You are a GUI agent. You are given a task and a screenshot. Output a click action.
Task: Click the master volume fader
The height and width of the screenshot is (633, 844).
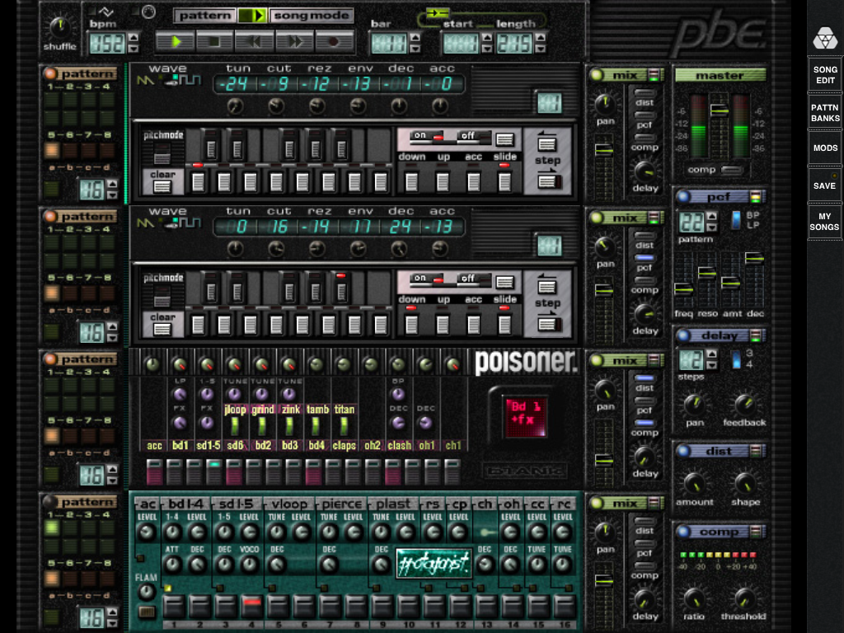[719, 111]
